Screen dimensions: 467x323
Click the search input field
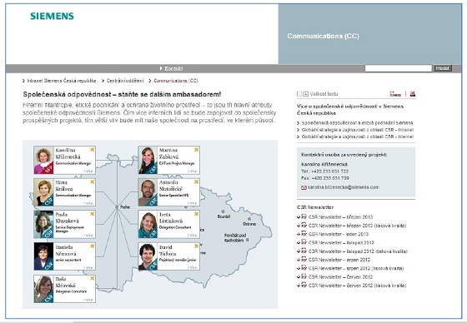click(399, 68)
